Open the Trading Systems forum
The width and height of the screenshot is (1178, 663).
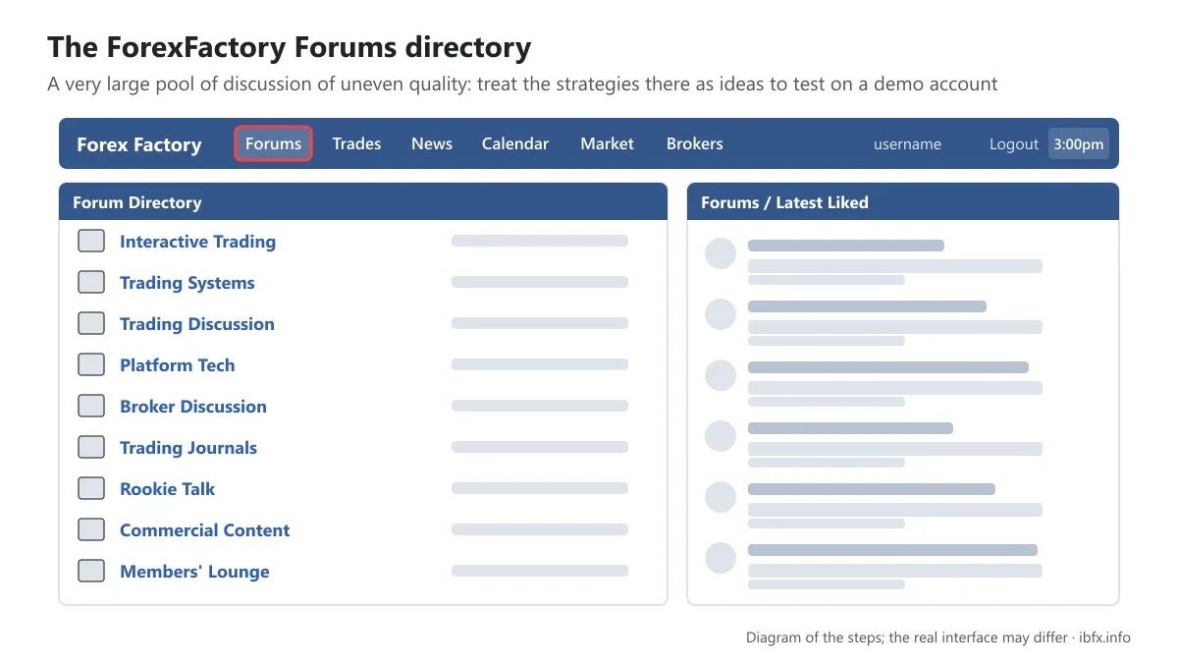coord(187,283)
